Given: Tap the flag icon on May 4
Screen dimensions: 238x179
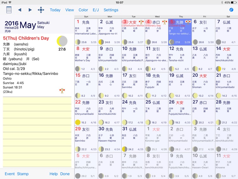Looking at the screenshot, I should [165, 22].
